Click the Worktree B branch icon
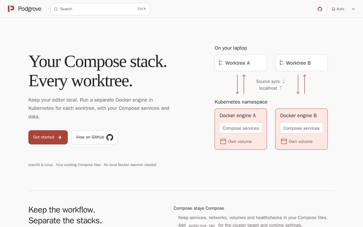Image resolution: width=363 pixels, height=227 pixels. tap(282, 63)
